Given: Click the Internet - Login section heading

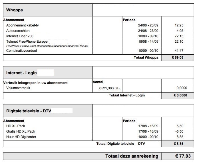Looking at the screenshot, I should tap(21, 73).
